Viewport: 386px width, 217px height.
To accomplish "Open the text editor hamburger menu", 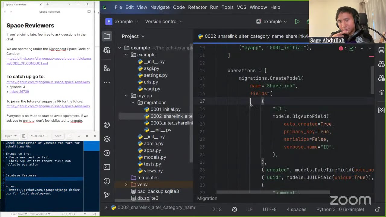I will (69, 136).
